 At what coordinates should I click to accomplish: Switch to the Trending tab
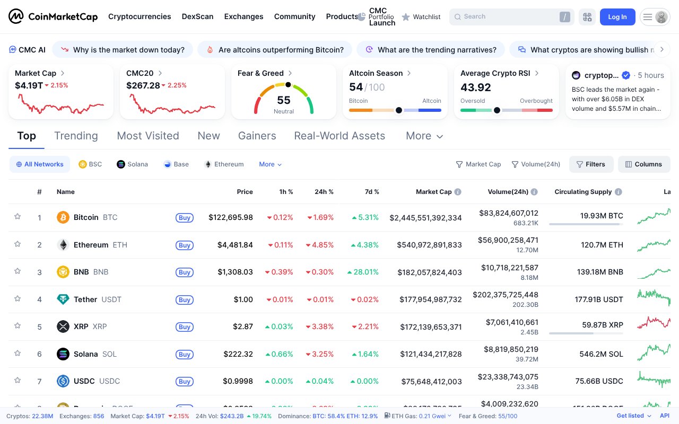(76, 136)
